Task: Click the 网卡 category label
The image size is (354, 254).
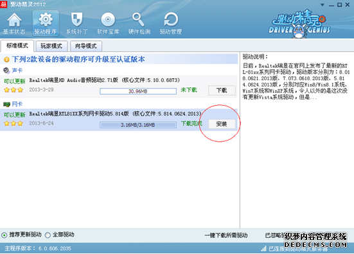Action: [17, 104]
